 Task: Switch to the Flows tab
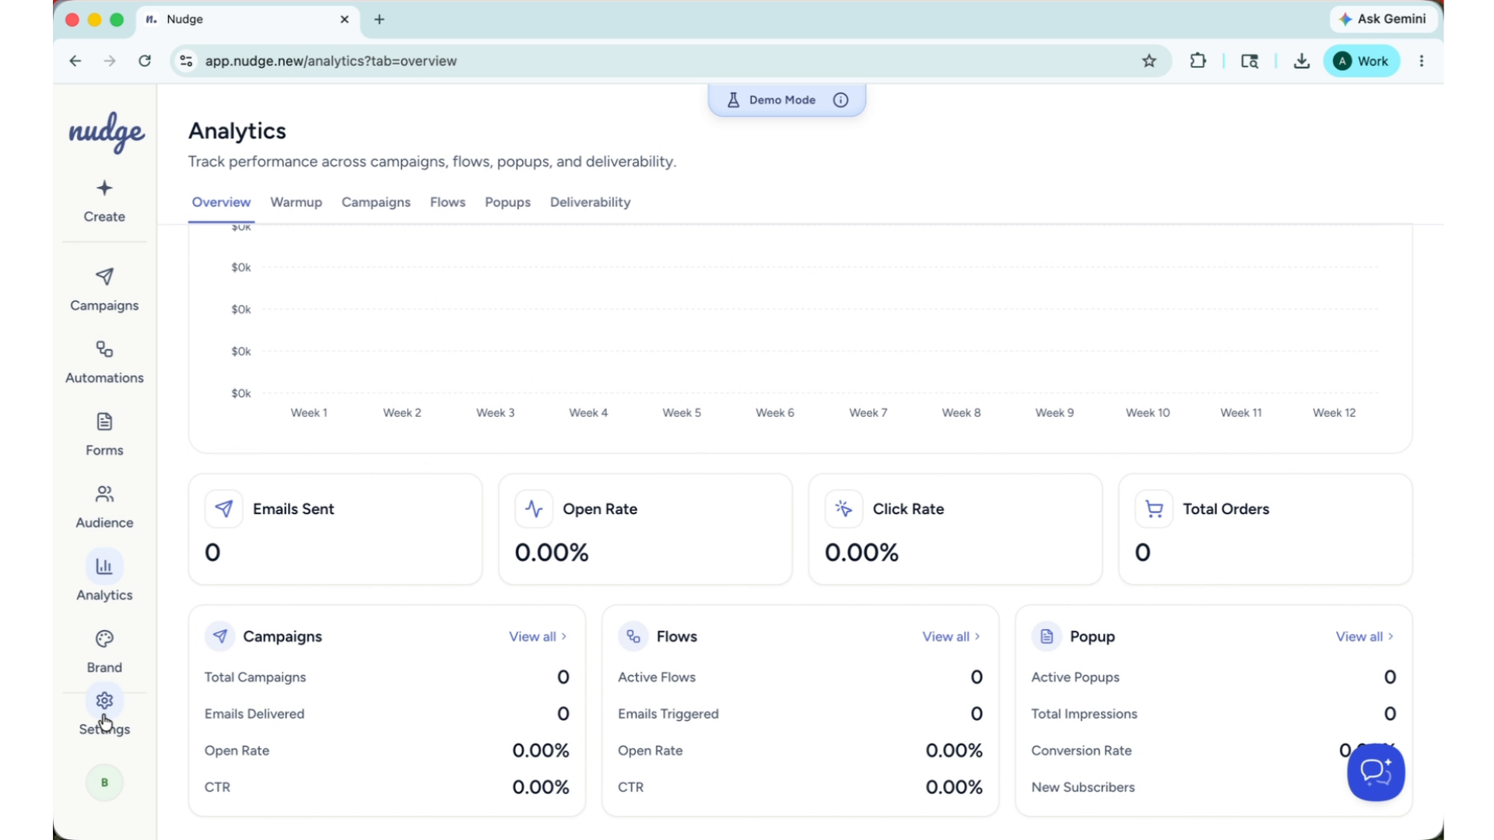coord(447,202)
